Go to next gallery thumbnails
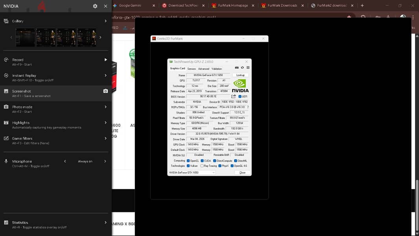The height and width of the screenshot is (236, 419). (101, 37)
